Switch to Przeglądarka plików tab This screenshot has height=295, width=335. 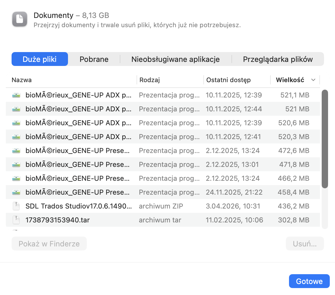point(278,59)
